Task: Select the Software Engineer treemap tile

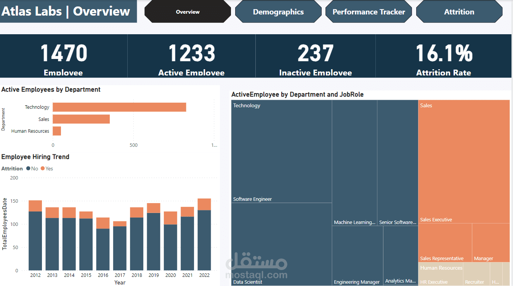Action: click(x=281, y=152)
